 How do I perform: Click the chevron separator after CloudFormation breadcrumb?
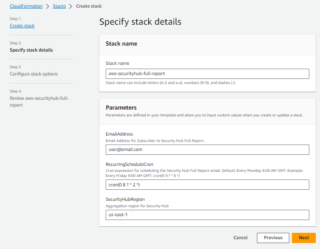[48, 6]
